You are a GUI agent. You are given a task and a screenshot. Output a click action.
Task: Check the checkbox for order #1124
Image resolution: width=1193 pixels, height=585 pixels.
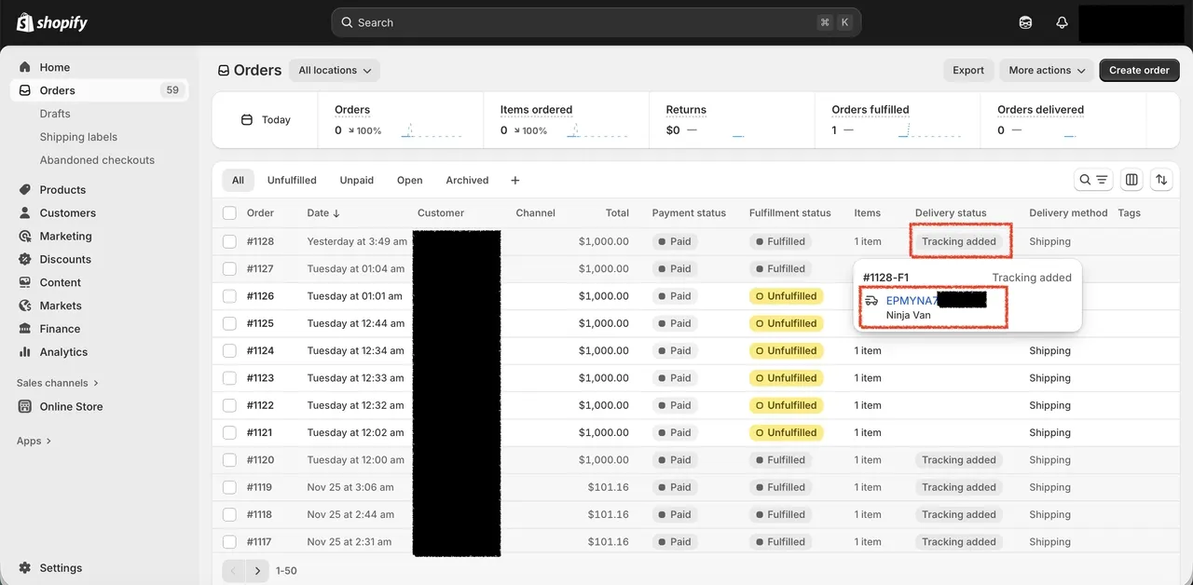[x=228, y=350]
